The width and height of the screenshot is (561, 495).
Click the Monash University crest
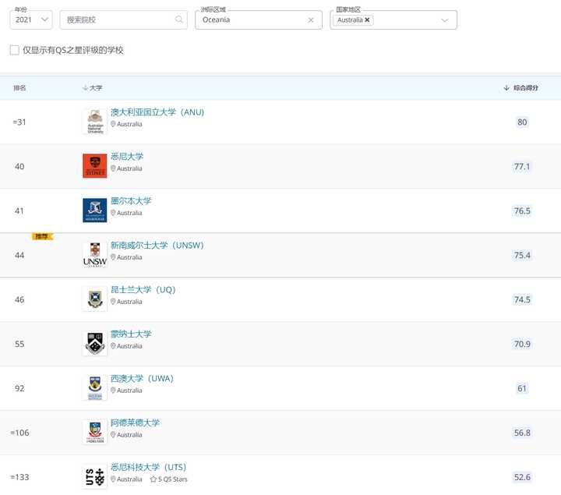pos(95,344)
